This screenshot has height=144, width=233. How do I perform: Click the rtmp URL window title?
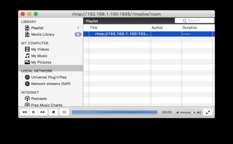(116, 14)
